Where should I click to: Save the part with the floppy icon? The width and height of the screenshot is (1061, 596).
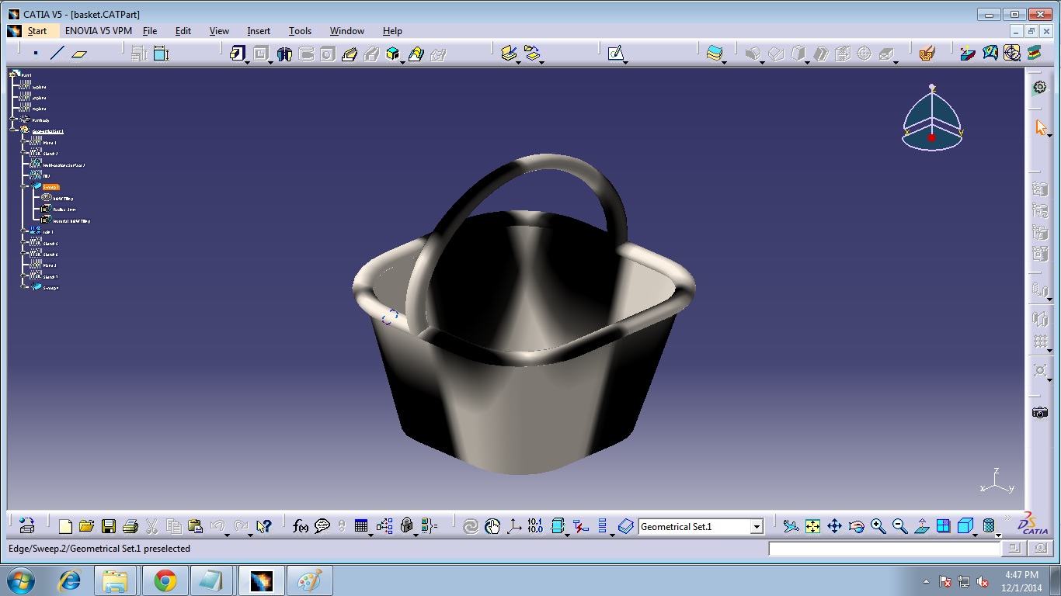(108, 526)
